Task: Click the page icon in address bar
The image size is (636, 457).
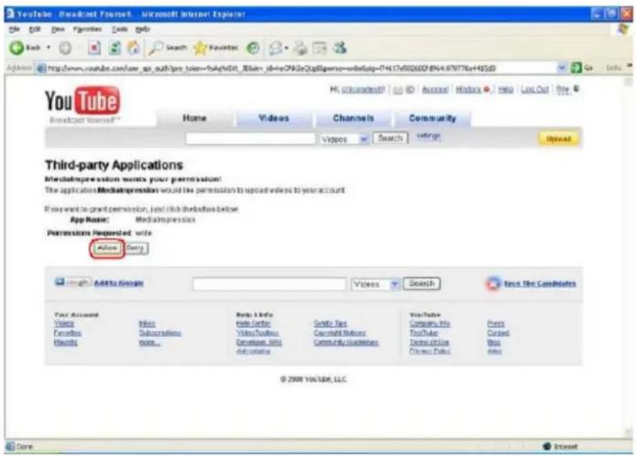Action: 41,68
